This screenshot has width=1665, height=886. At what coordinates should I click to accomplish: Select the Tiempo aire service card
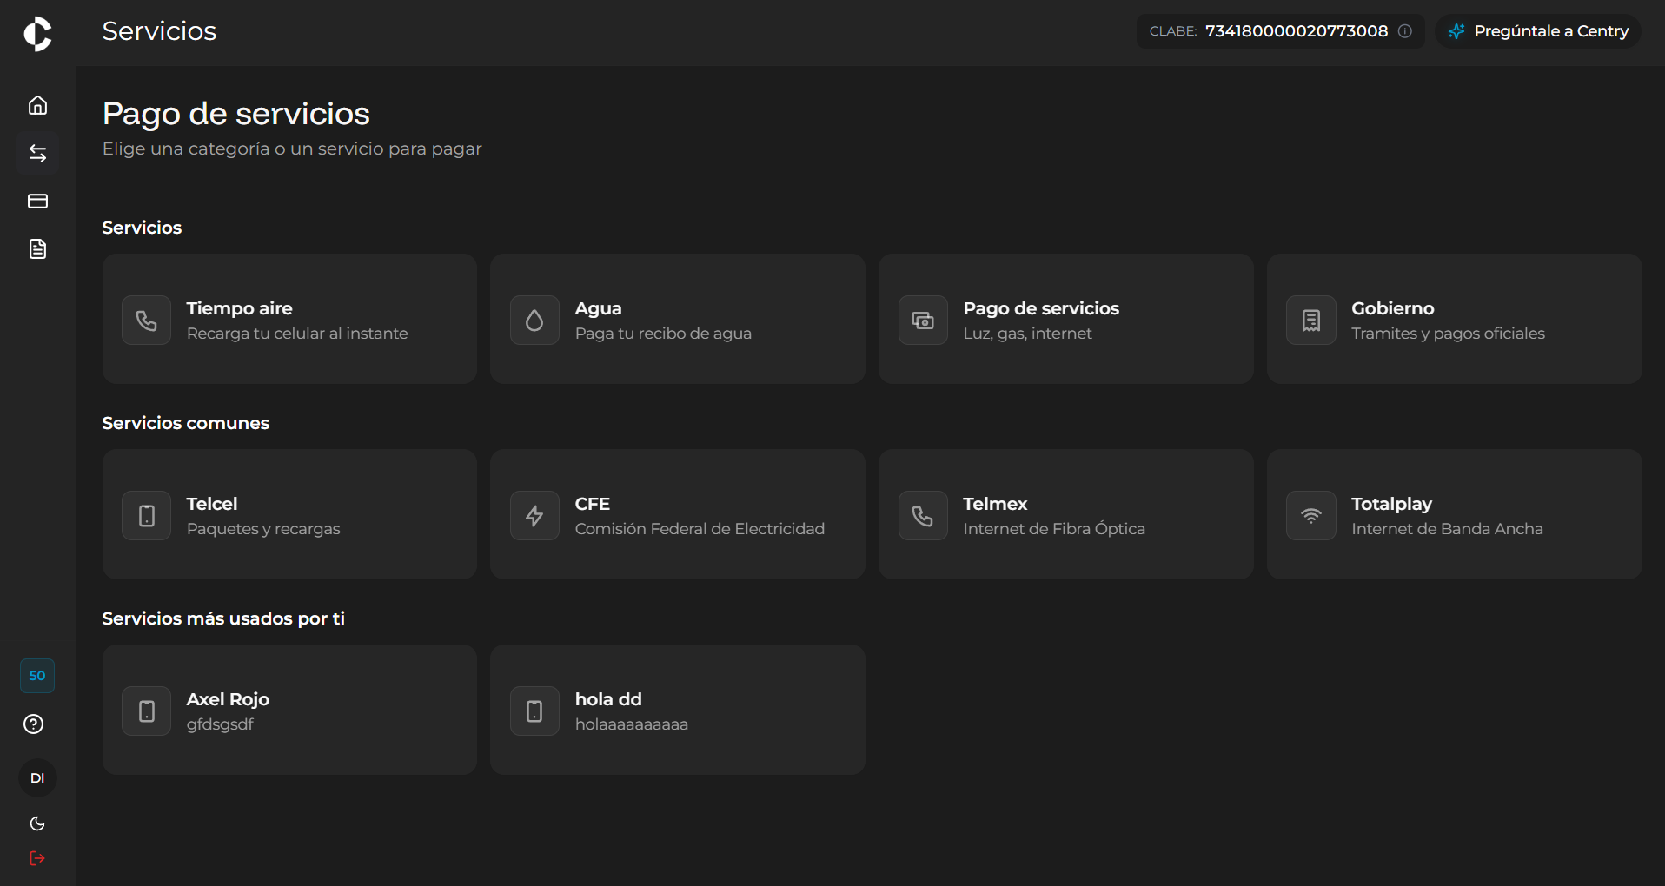(x=289, y=319)
